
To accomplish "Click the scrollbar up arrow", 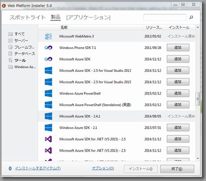I will pyautogui.click(x=198, y=27).
